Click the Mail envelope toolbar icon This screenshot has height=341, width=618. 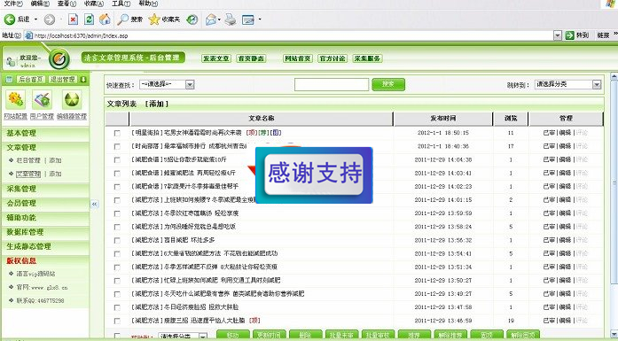click(211, 19)
